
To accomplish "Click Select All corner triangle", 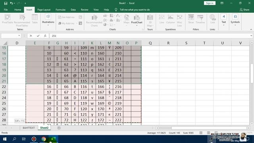I will pos(5,43).
